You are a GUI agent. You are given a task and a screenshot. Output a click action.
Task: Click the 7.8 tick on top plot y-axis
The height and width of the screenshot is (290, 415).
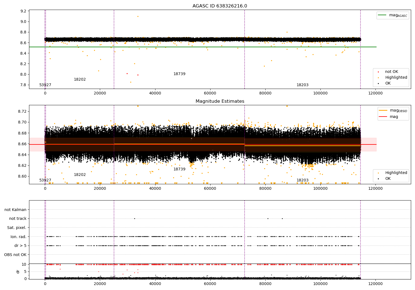pos(24,85)
